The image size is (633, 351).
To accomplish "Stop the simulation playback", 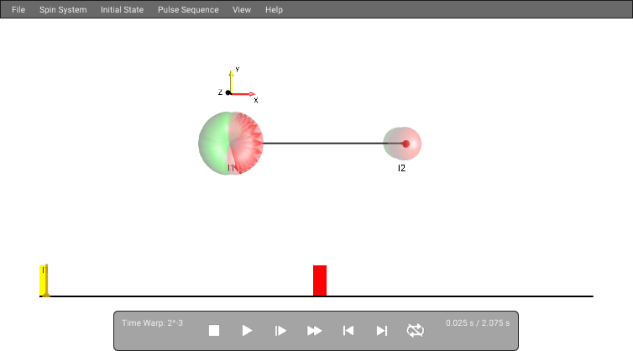I will 214,331.
